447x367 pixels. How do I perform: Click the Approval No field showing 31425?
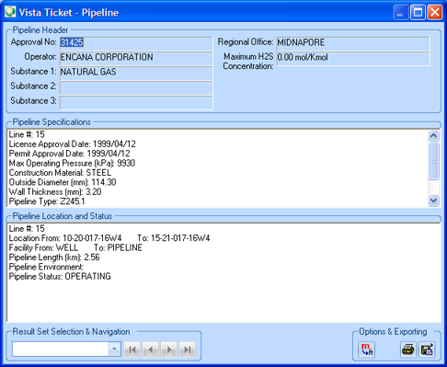pos(136,43)
